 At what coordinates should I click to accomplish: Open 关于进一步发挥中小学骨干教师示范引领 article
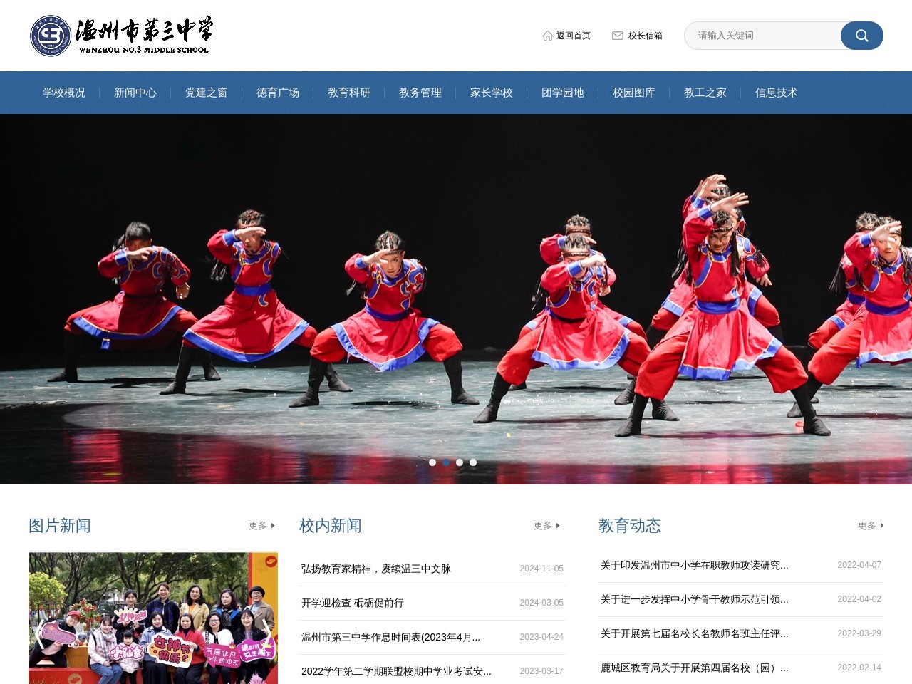click(695, 599)
